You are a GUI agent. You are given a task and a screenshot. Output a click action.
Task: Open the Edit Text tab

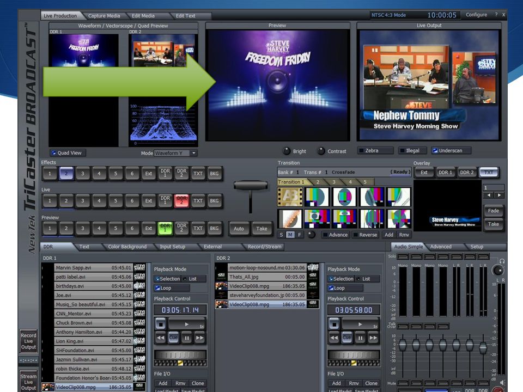(x=185, y=16)
